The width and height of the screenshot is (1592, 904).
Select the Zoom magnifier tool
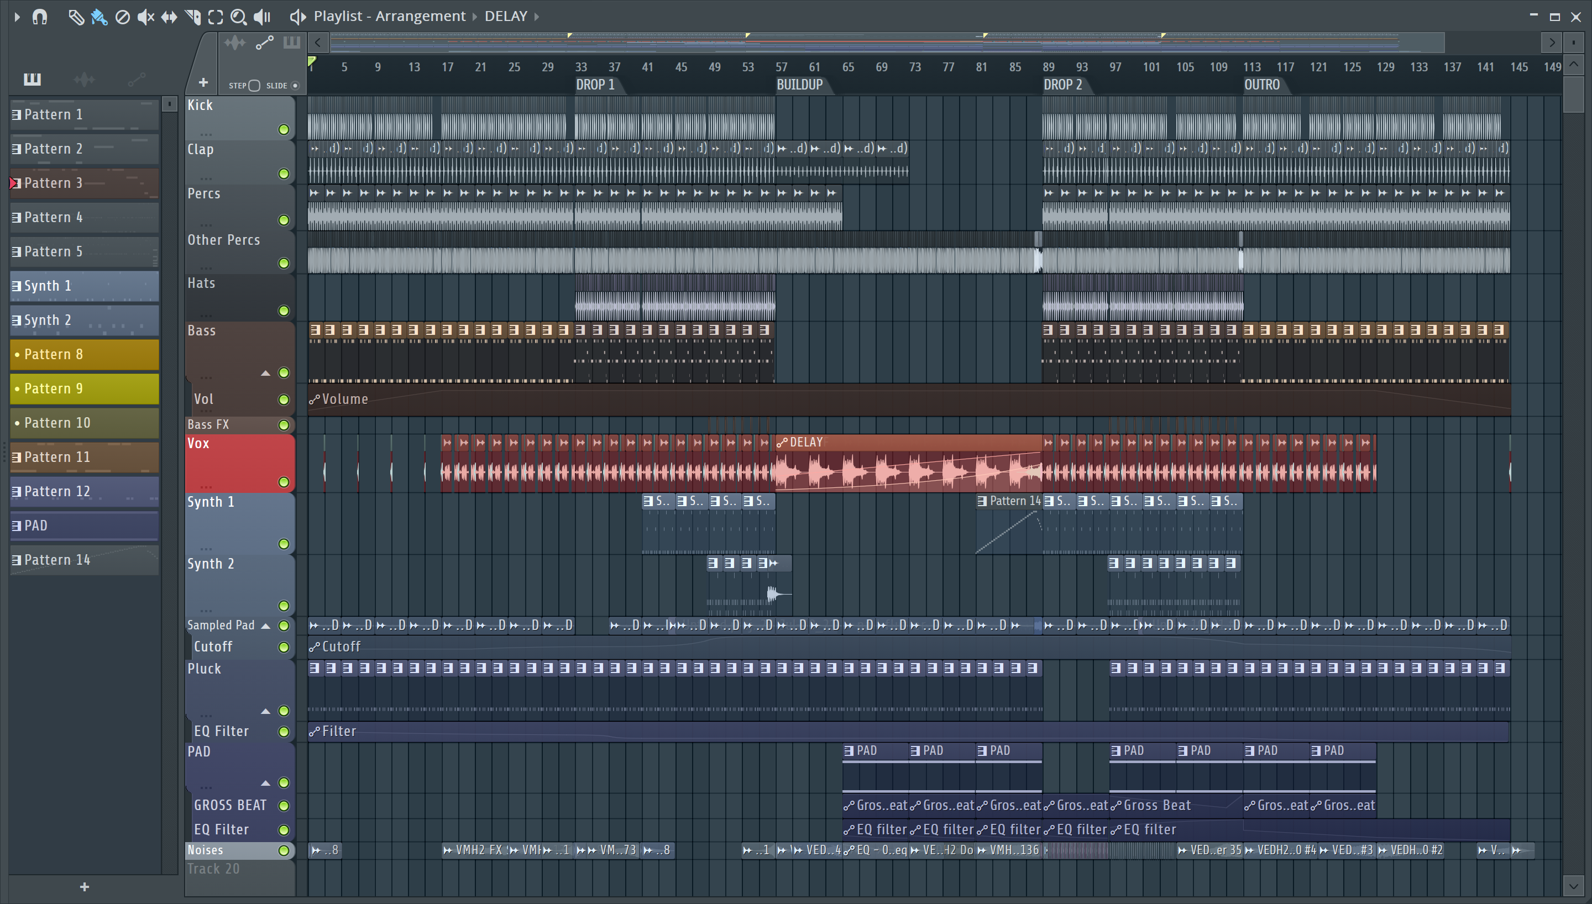pos(238,17)
